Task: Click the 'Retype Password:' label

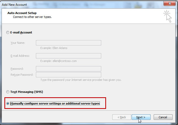Action: [x=22, y=75]
